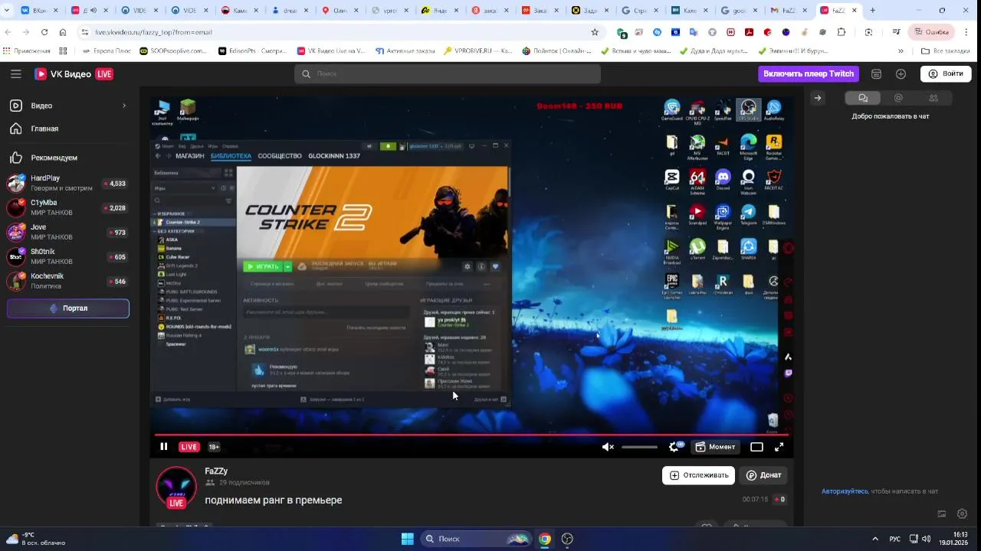Click the address bar URL
This screenshot has width=981, height=551.
[x=153, y=32]
